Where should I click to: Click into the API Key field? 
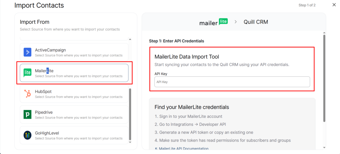pyautogui.click(x=232, y=82)
